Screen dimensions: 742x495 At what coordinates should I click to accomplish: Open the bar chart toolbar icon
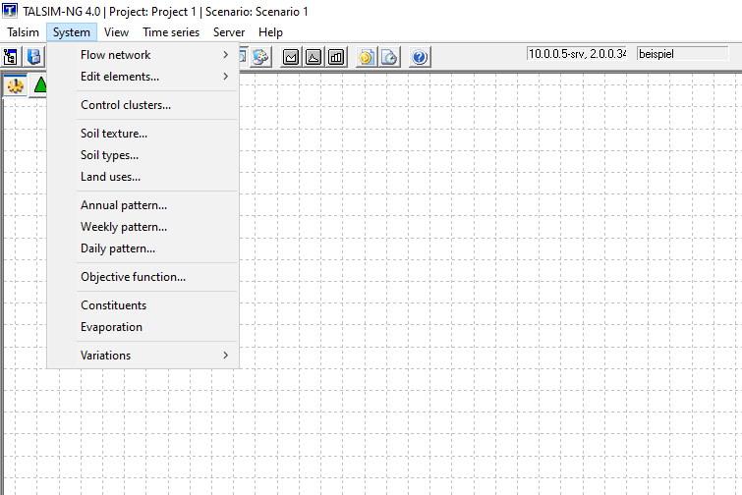pyautogui.click(x=335, y=57)
